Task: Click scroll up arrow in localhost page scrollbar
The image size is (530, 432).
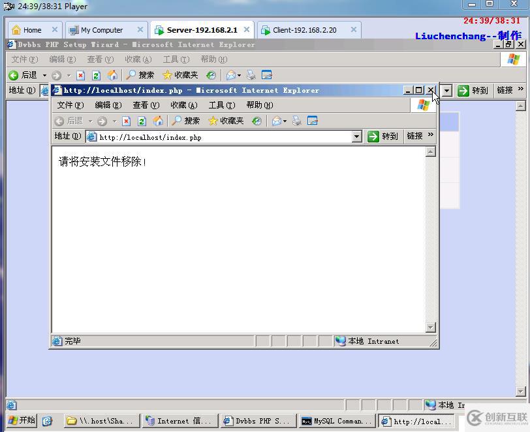Action: click(x=430, y=152)
